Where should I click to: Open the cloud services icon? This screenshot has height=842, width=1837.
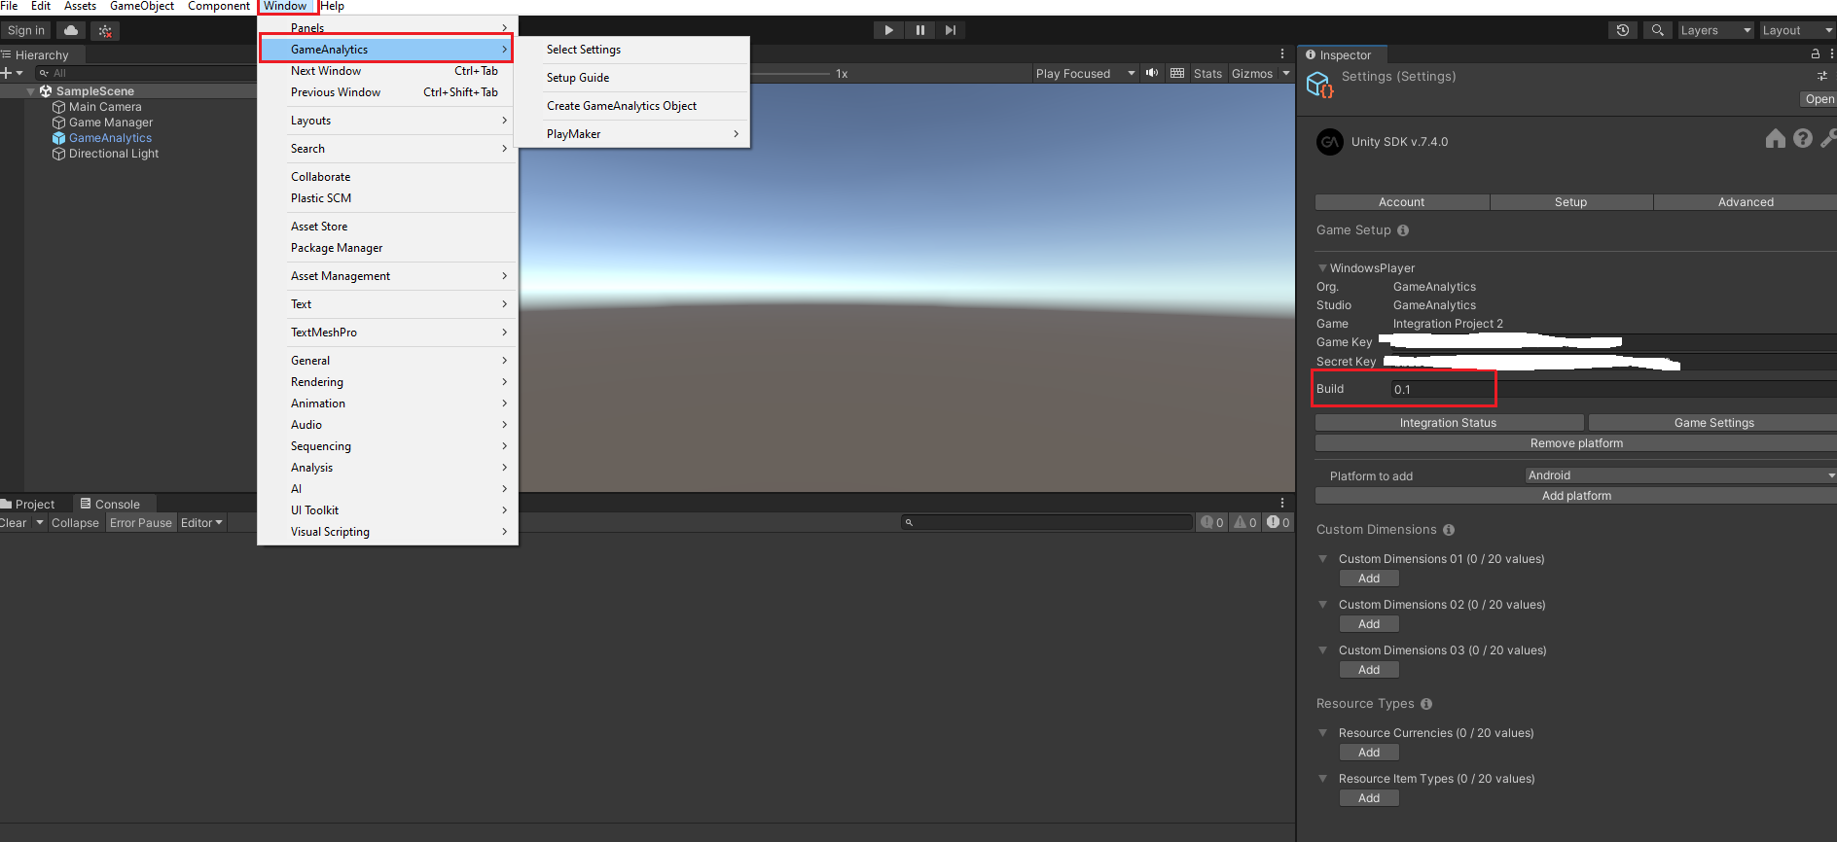[x=71, y=30]
